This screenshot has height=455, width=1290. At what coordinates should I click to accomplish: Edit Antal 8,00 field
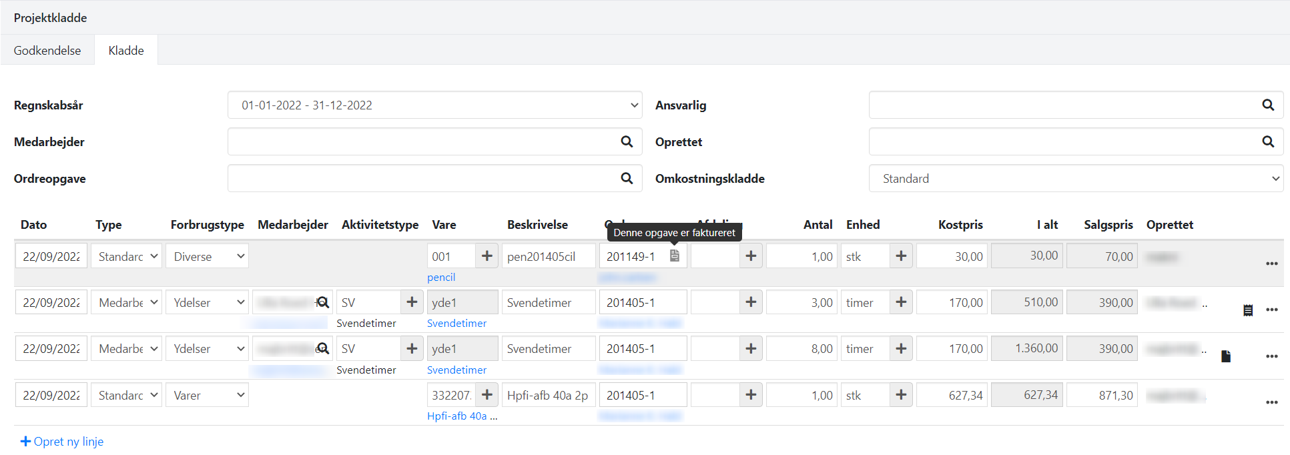point(801,348)
